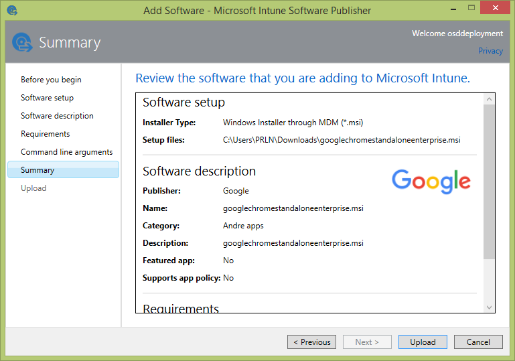Open the Software setup step

pos(47,98)
